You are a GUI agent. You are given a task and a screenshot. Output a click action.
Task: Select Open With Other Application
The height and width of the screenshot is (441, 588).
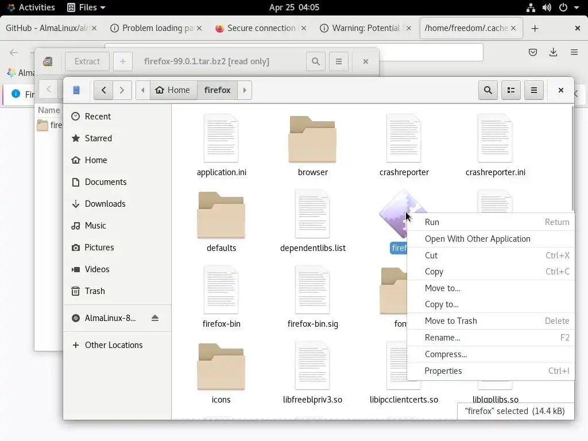click(x=490, y=239)
